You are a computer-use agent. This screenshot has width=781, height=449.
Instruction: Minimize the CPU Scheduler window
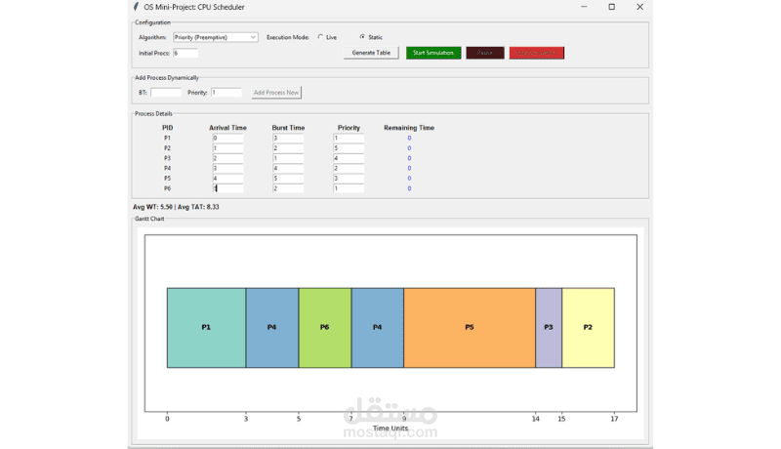[x=584, y=7]
